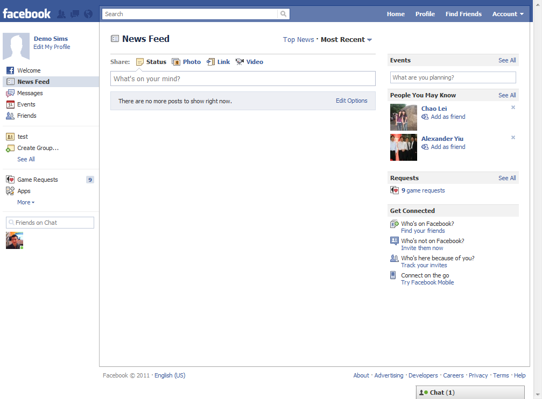Select the Status share tab
The image size is (542, 399).
151,62
